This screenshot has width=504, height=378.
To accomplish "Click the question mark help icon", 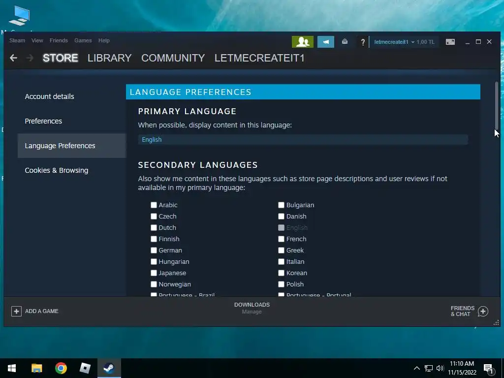I will (363, 42).
